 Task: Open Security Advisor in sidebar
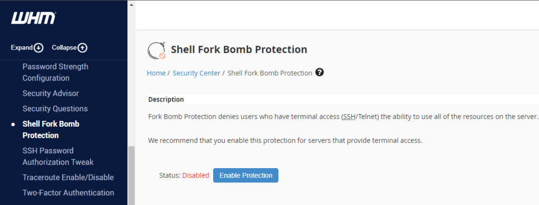(51, 94)
